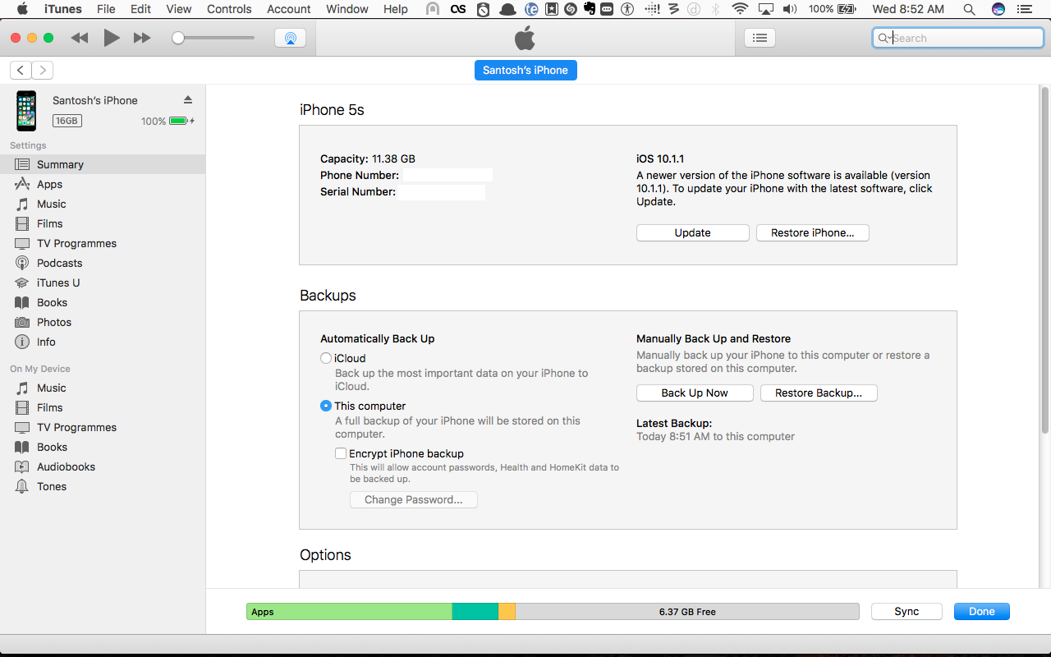This screenshot has width=1051, height=657.
Task: Select Music under Settings
Action: click(x=103, y=204)
